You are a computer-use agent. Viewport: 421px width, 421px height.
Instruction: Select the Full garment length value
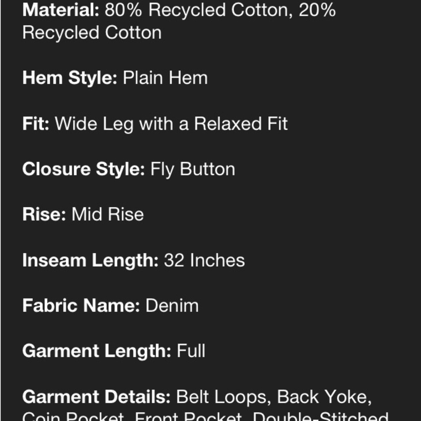(191, 351)
